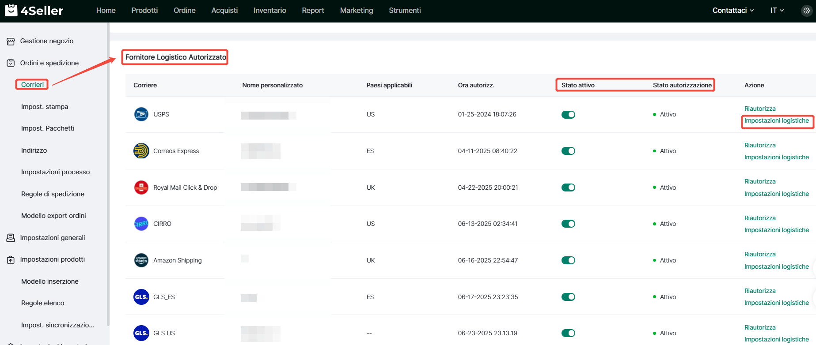Expand Gestione negozio sidebar section
This screenshot has height=345, width=816.
[47, 41]
